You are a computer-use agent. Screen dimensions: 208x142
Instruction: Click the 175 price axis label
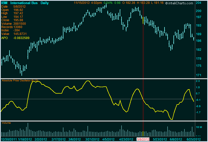point(199,66)
